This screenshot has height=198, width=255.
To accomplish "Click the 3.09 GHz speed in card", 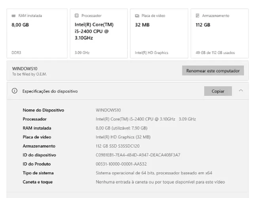I will point(82,53).
